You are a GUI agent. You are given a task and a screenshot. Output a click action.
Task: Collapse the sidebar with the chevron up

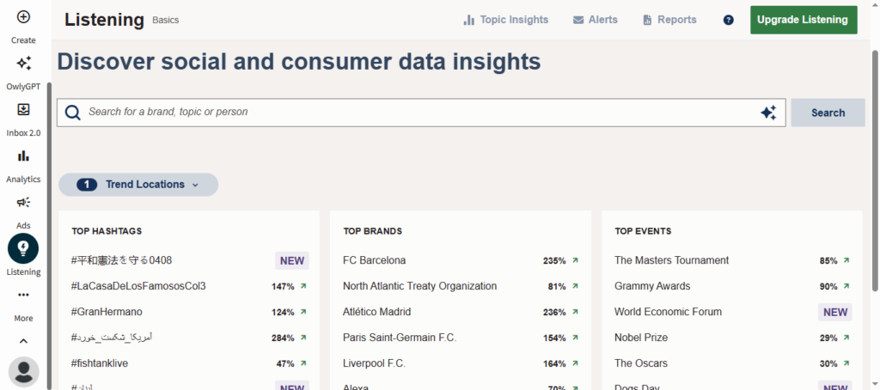(23, 341)
